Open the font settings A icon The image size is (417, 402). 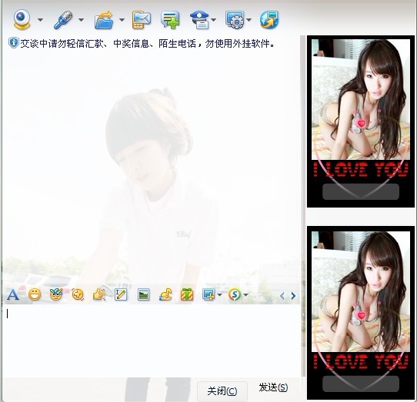(x=13, y=294)
